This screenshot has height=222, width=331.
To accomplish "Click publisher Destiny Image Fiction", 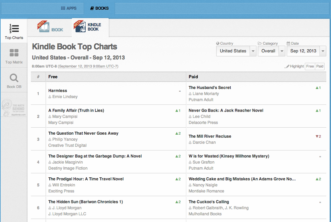I will [68, 168].
